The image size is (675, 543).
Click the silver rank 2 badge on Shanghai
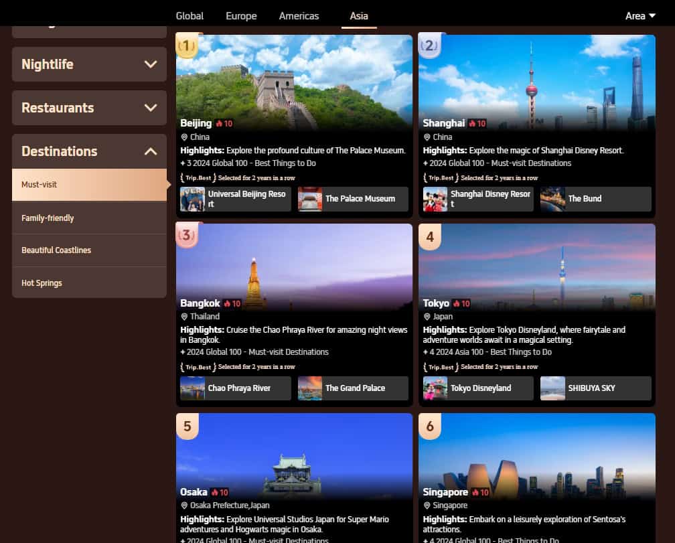(x=429, y=46)
